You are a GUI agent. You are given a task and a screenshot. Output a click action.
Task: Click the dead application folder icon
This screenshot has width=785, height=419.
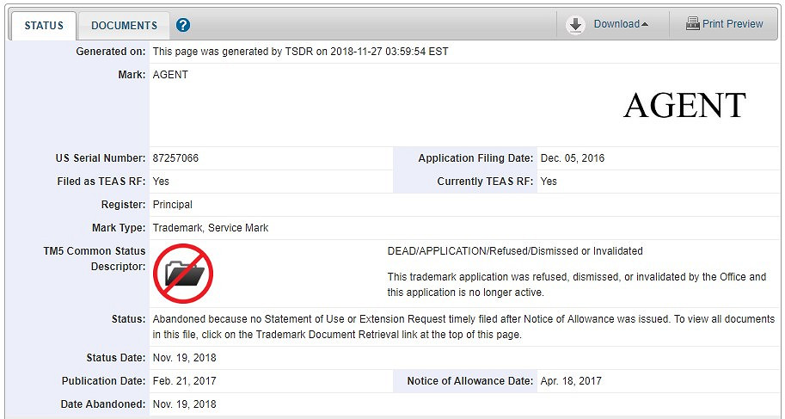pos(183,274)
